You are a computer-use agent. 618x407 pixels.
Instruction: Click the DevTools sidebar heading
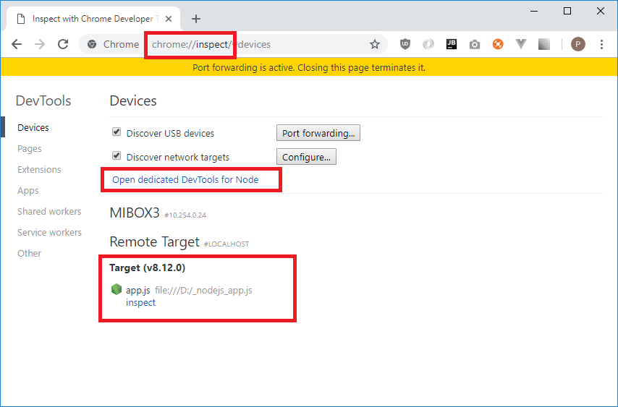click(x=43, y=100)
